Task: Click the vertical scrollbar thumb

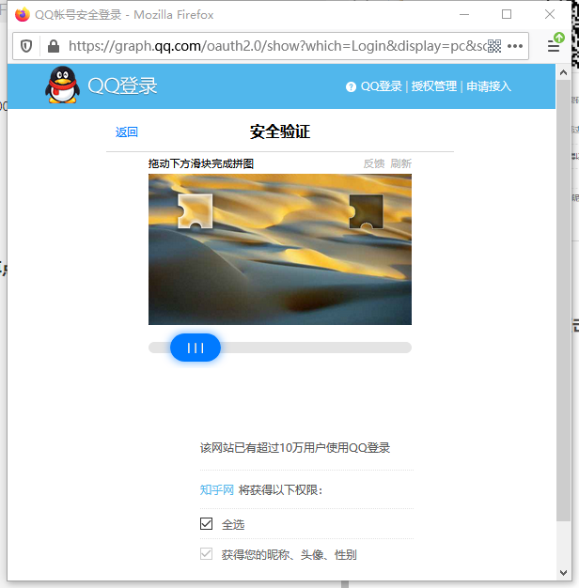Action: (x=563, y=300)
